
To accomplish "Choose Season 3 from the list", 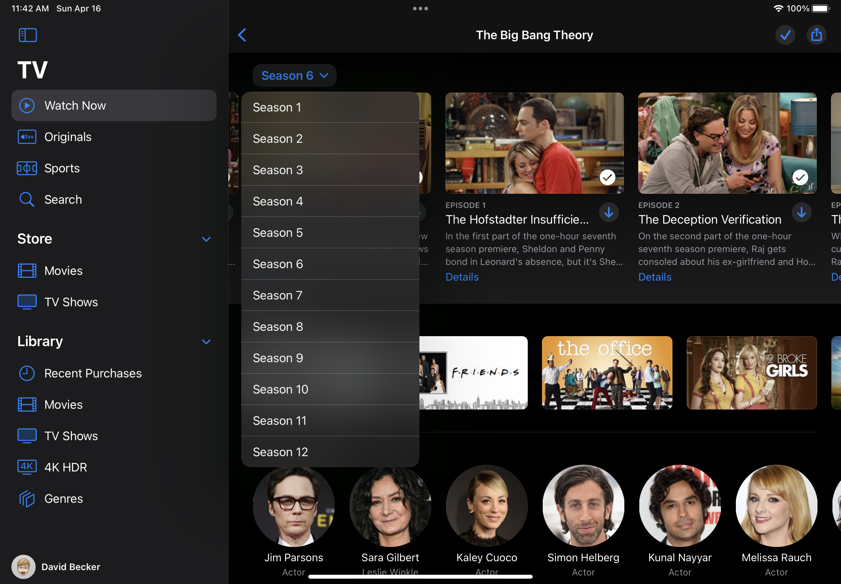I will pyautogui.click(x=330, y=170).
